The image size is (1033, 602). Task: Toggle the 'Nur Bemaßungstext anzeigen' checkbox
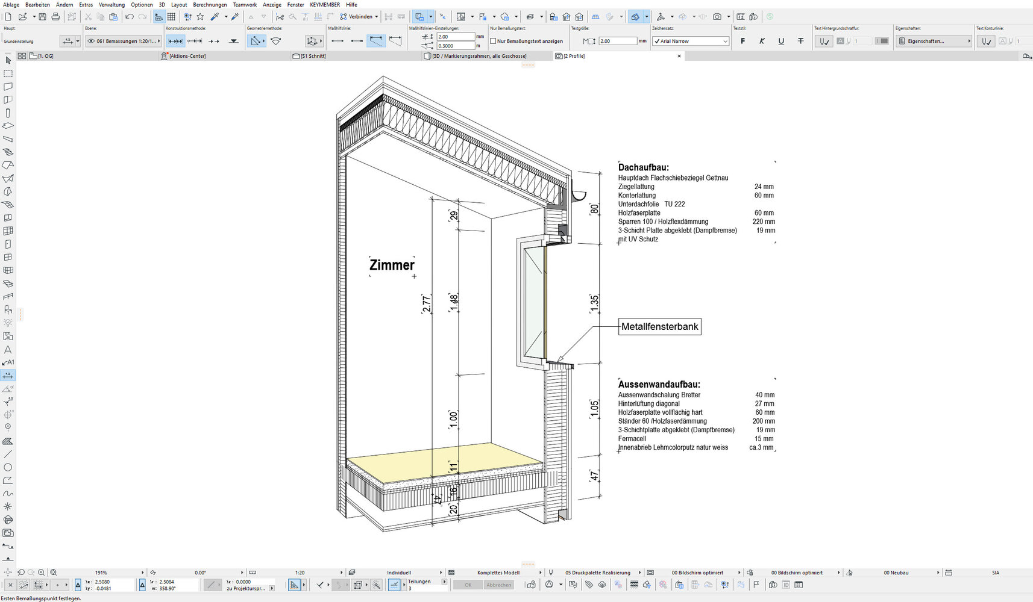493,41
